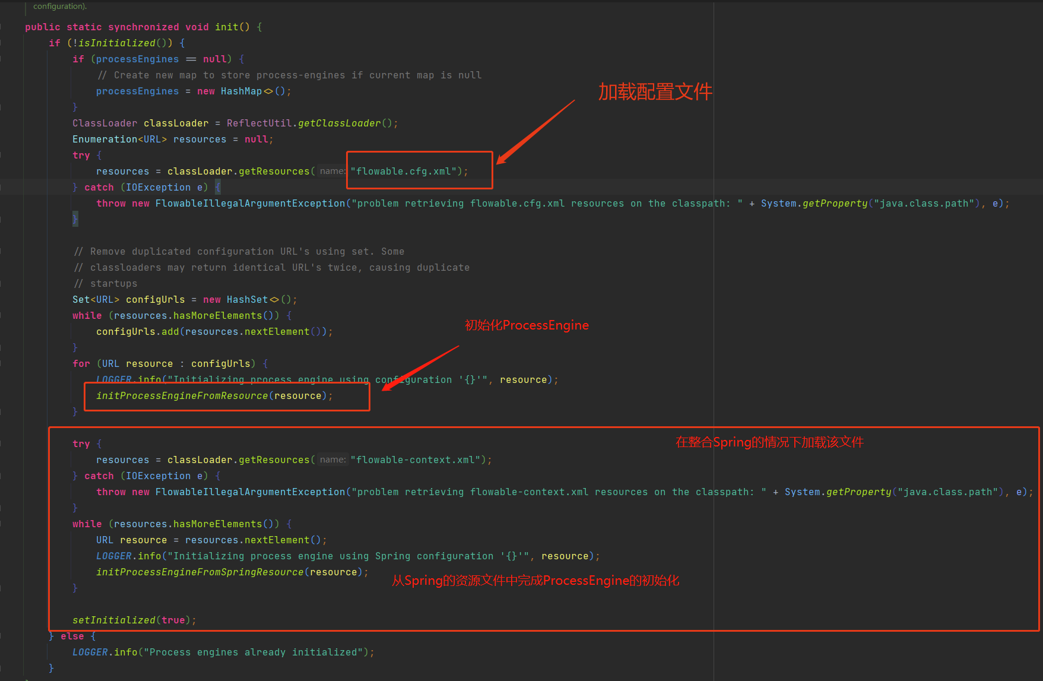Screen dimensions: 1043x681
Task: Click 'hasMoreElements' in the first while loop
Action: [217, 316]
